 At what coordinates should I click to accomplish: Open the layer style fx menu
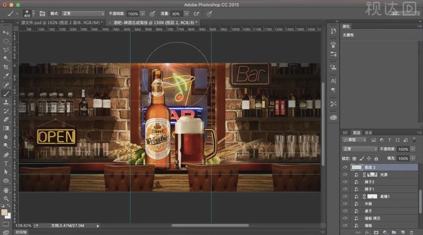(367, 232)
